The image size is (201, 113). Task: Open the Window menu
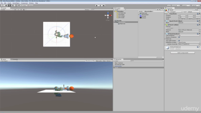click(x=31, y=3)
